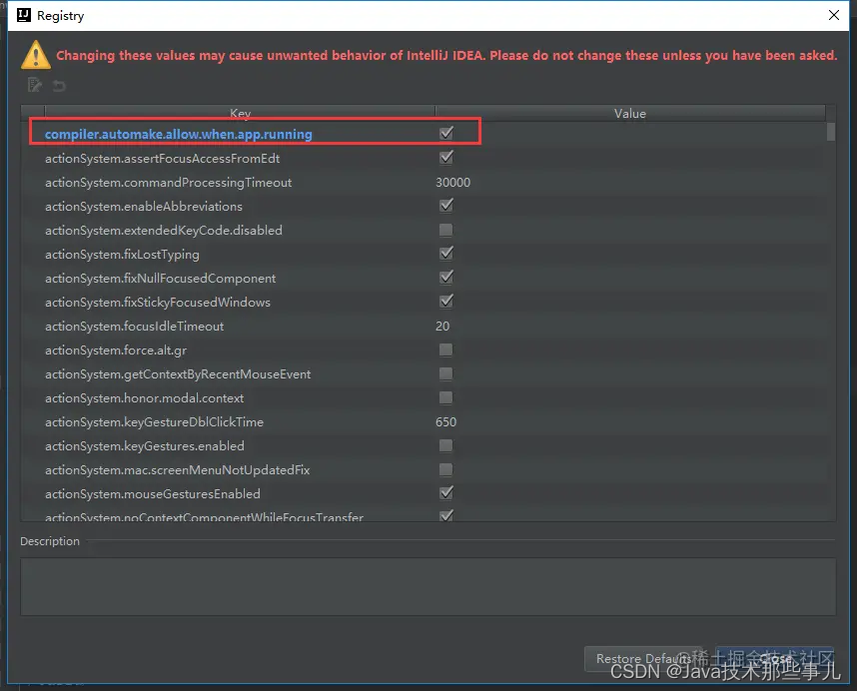This screenshot has width=857, height=691.
Task: Select actionSystem.mouseGesturesEnabled key row
Action: pyautogui.click(x=153, y=494)
